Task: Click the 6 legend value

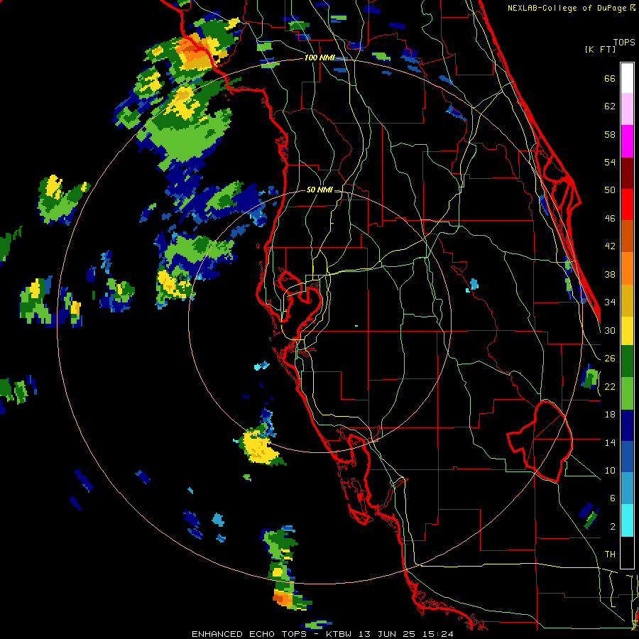Action: pyautogui.click(x=613, y=498)
